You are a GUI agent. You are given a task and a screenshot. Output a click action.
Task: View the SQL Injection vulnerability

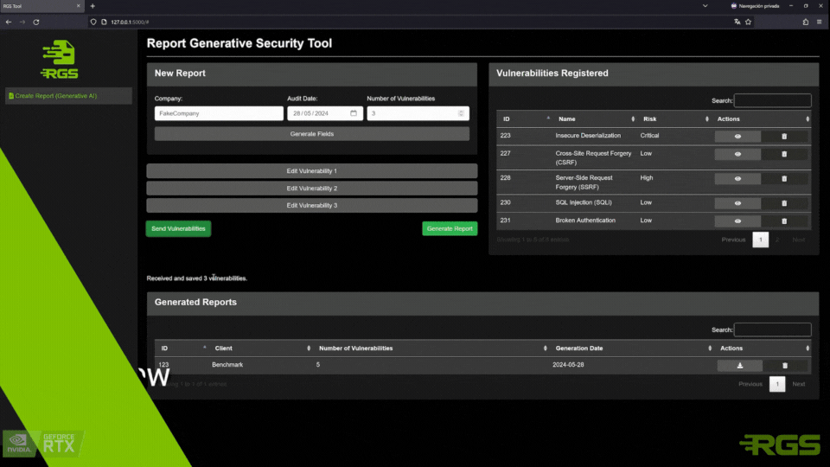737,202
